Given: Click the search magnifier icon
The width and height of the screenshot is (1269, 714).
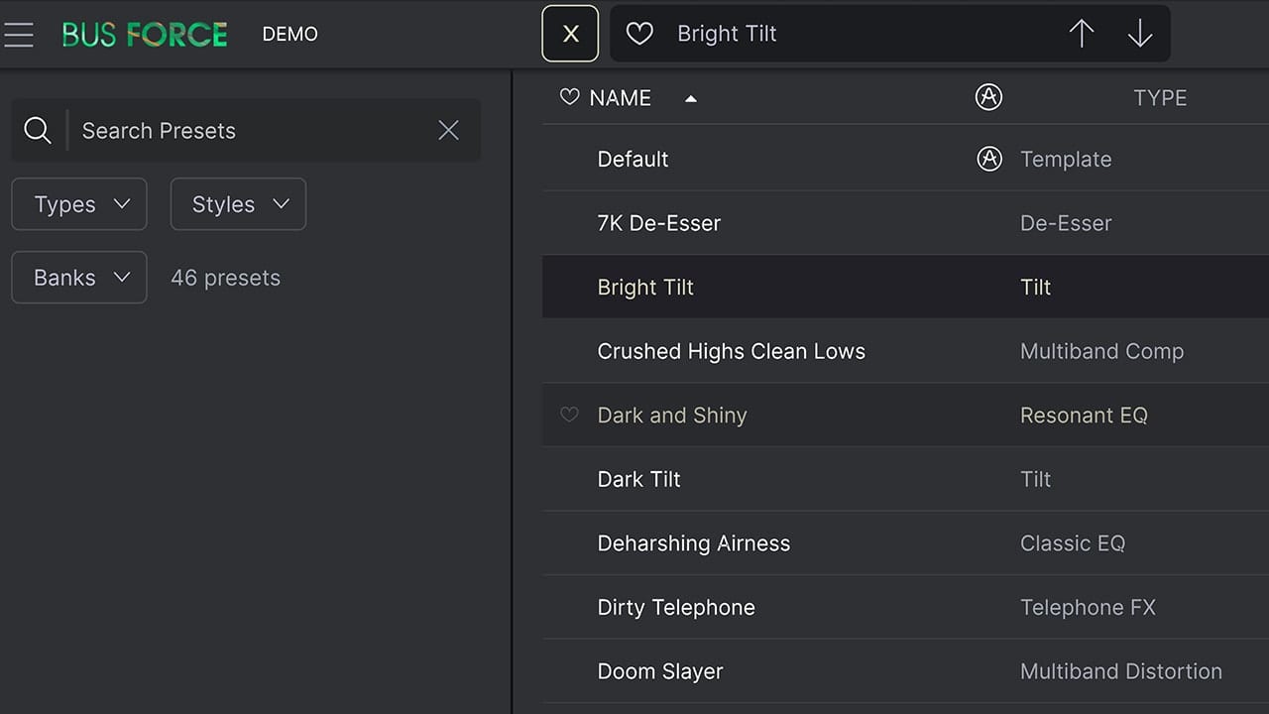Looking at the screenshot, I should pyautogui.click(x=38, y=130).
